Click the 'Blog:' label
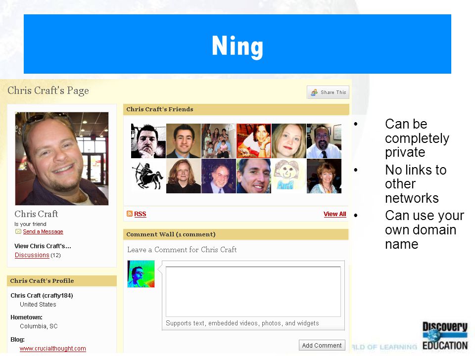Image resolution: width=475 pixels, height=356 pixels. coord(18,339)
